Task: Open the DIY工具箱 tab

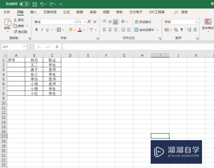Action: pyautogui.click(x=157, y=12)
